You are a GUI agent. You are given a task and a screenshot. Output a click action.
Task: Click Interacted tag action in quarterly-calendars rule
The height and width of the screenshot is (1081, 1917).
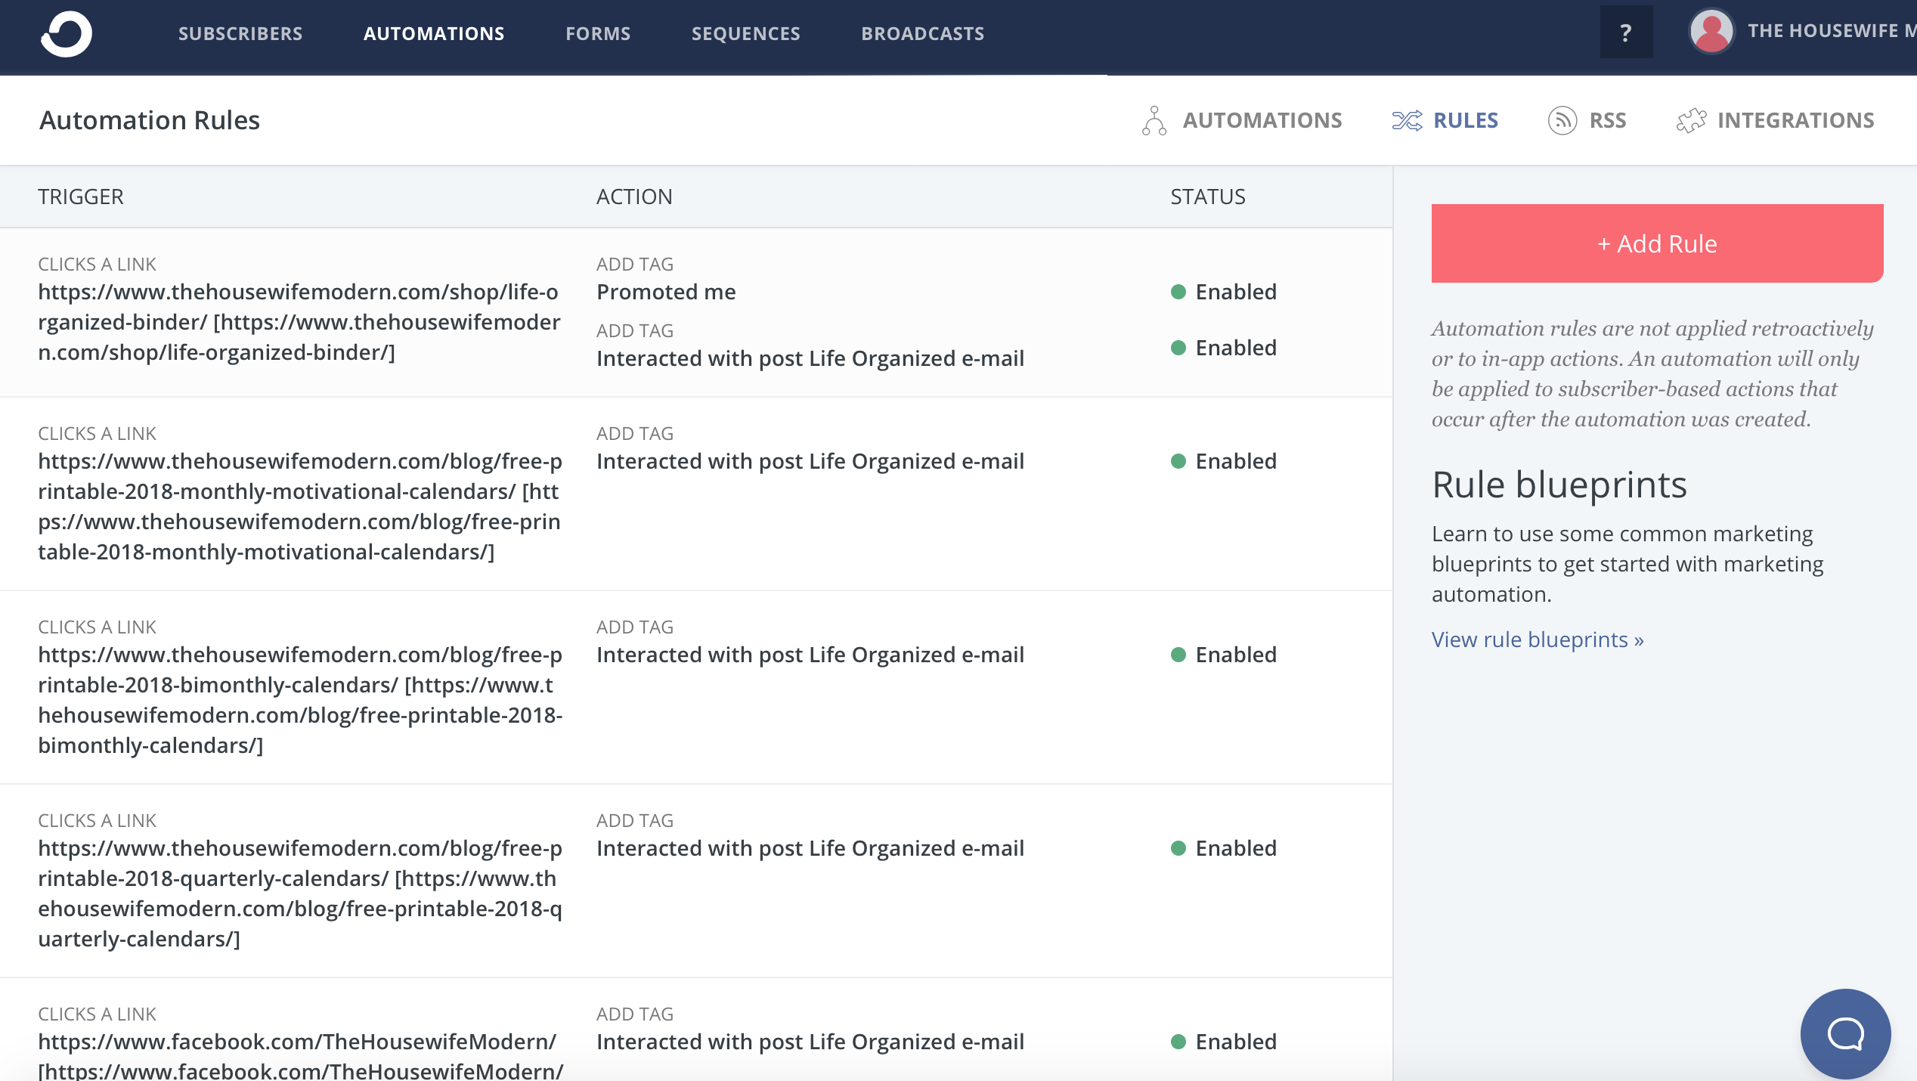click(810, 848)
